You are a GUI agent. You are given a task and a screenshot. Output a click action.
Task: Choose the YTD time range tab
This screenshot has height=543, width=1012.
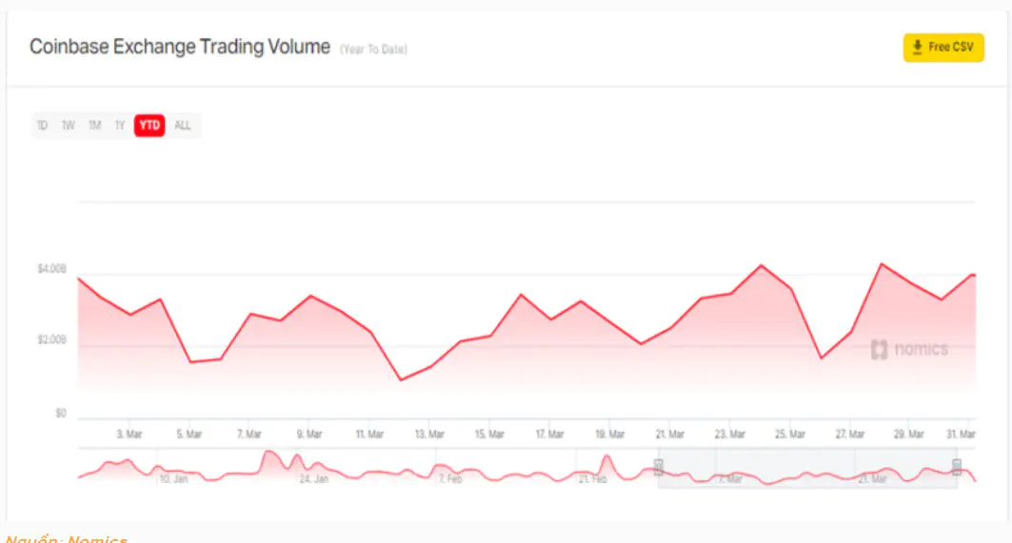click(x=149, y=126)
